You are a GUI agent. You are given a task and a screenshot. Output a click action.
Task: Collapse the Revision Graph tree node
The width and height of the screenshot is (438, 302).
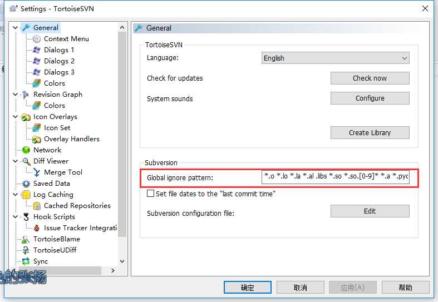tap(16, 95)
